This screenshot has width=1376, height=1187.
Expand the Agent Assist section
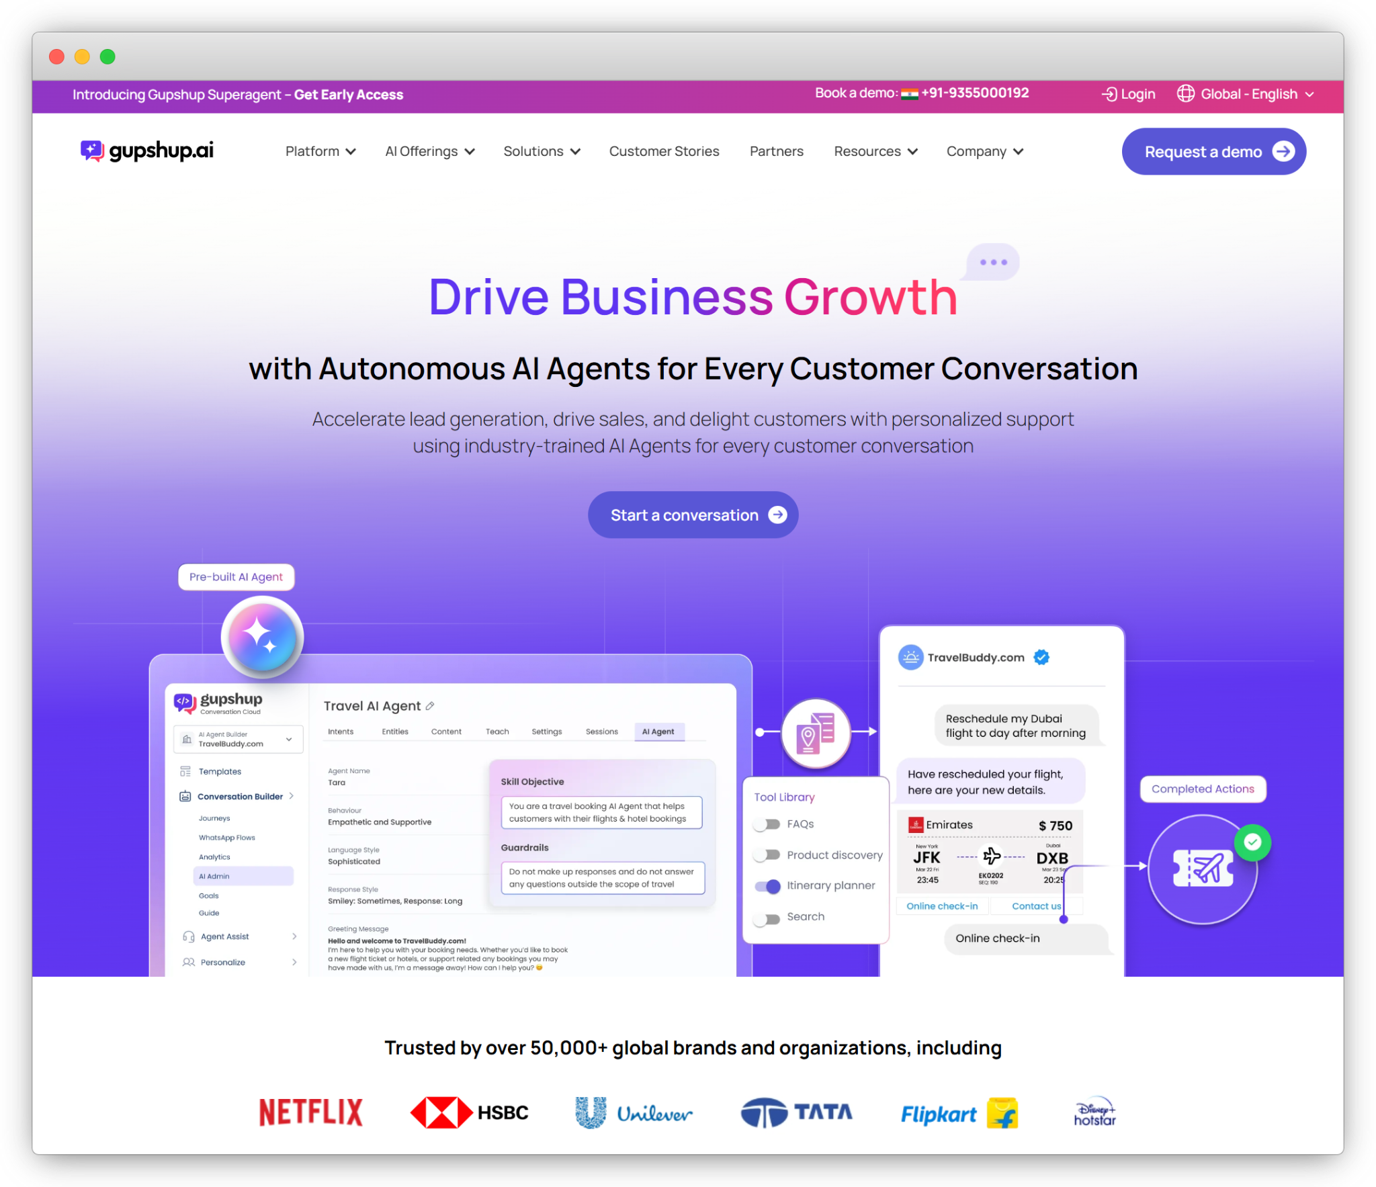(294, 936)
